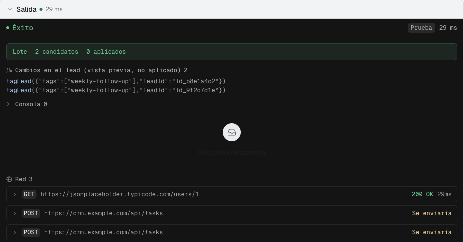
Task: Click the green status dot beside Salida
Action: point(41,9)
